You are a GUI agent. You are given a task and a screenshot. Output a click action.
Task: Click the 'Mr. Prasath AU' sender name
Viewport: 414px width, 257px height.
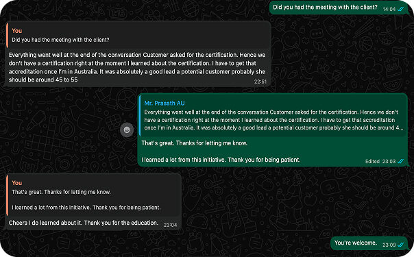[165, 103]
